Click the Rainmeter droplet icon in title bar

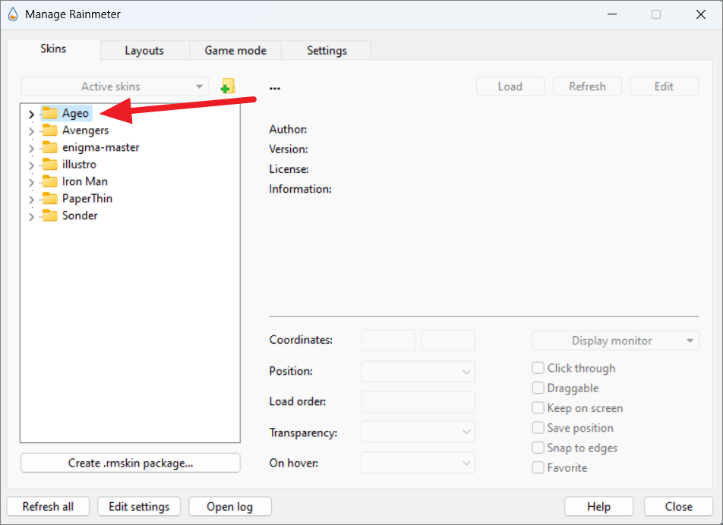pos(13,14)
